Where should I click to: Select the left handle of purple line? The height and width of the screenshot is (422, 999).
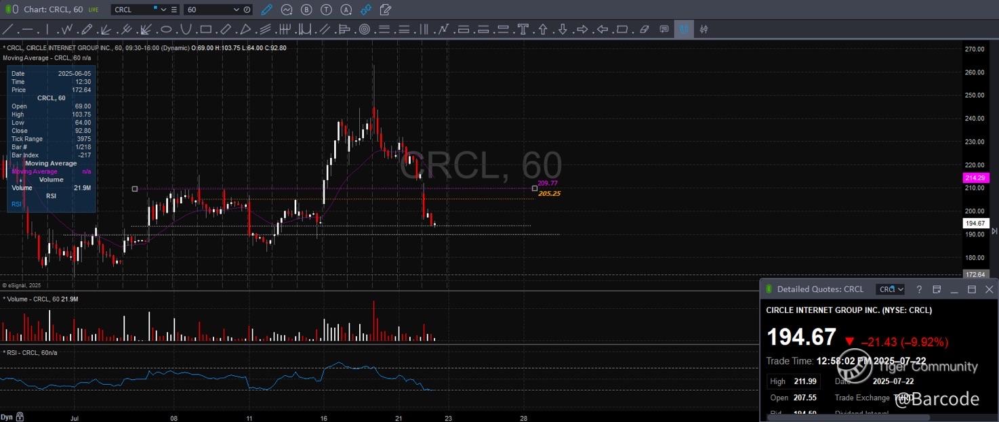tap(135, 189)
